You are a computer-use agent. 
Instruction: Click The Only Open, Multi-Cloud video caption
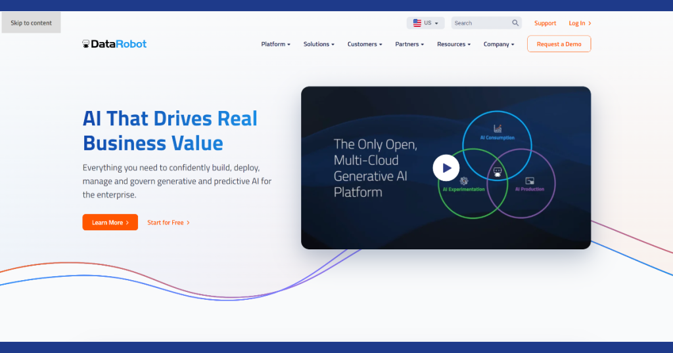(x=375, y=168)
